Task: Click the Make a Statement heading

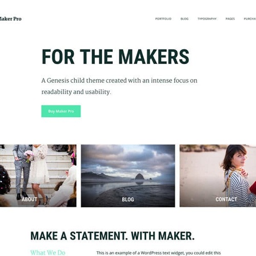Action: pos(113,236)
